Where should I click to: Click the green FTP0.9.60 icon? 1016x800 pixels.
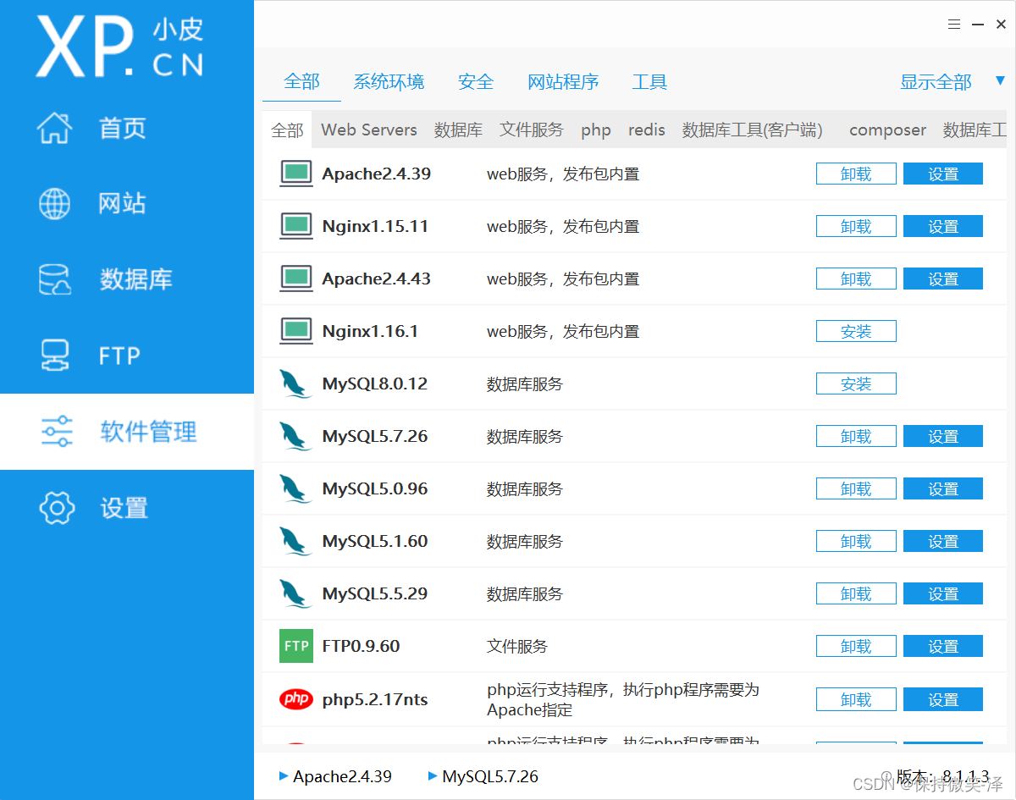[x=296, y=646]
